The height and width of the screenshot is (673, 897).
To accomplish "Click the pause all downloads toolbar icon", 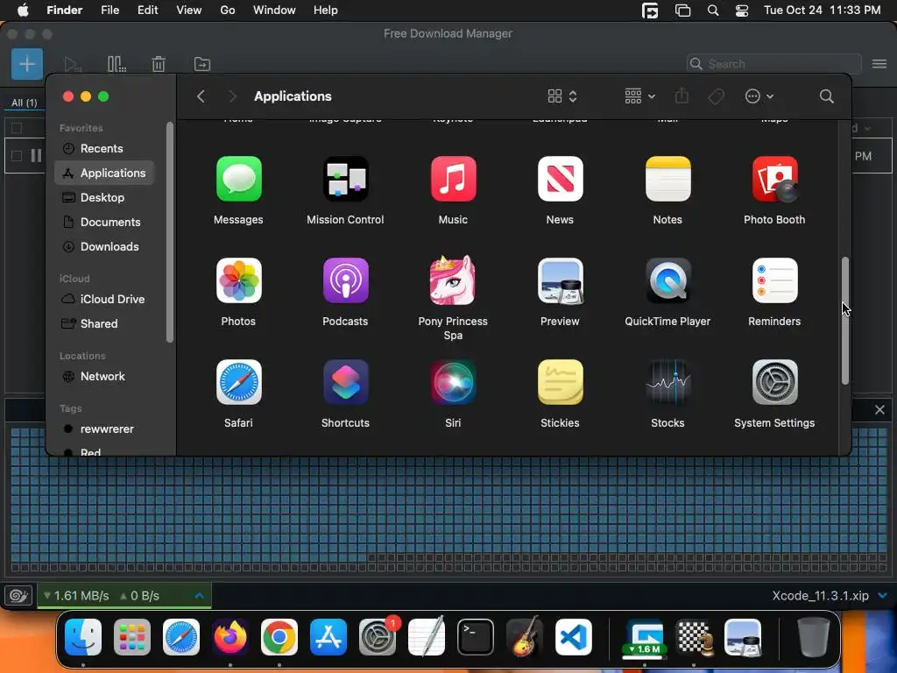I will pyautogui.click(x=117, y=64).
